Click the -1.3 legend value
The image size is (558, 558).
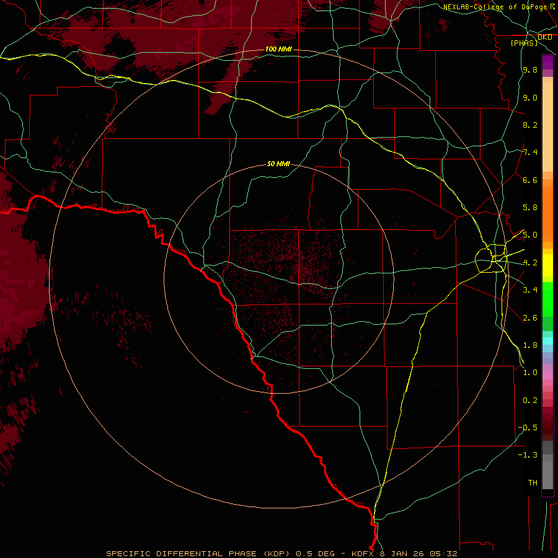coord(528,455)
